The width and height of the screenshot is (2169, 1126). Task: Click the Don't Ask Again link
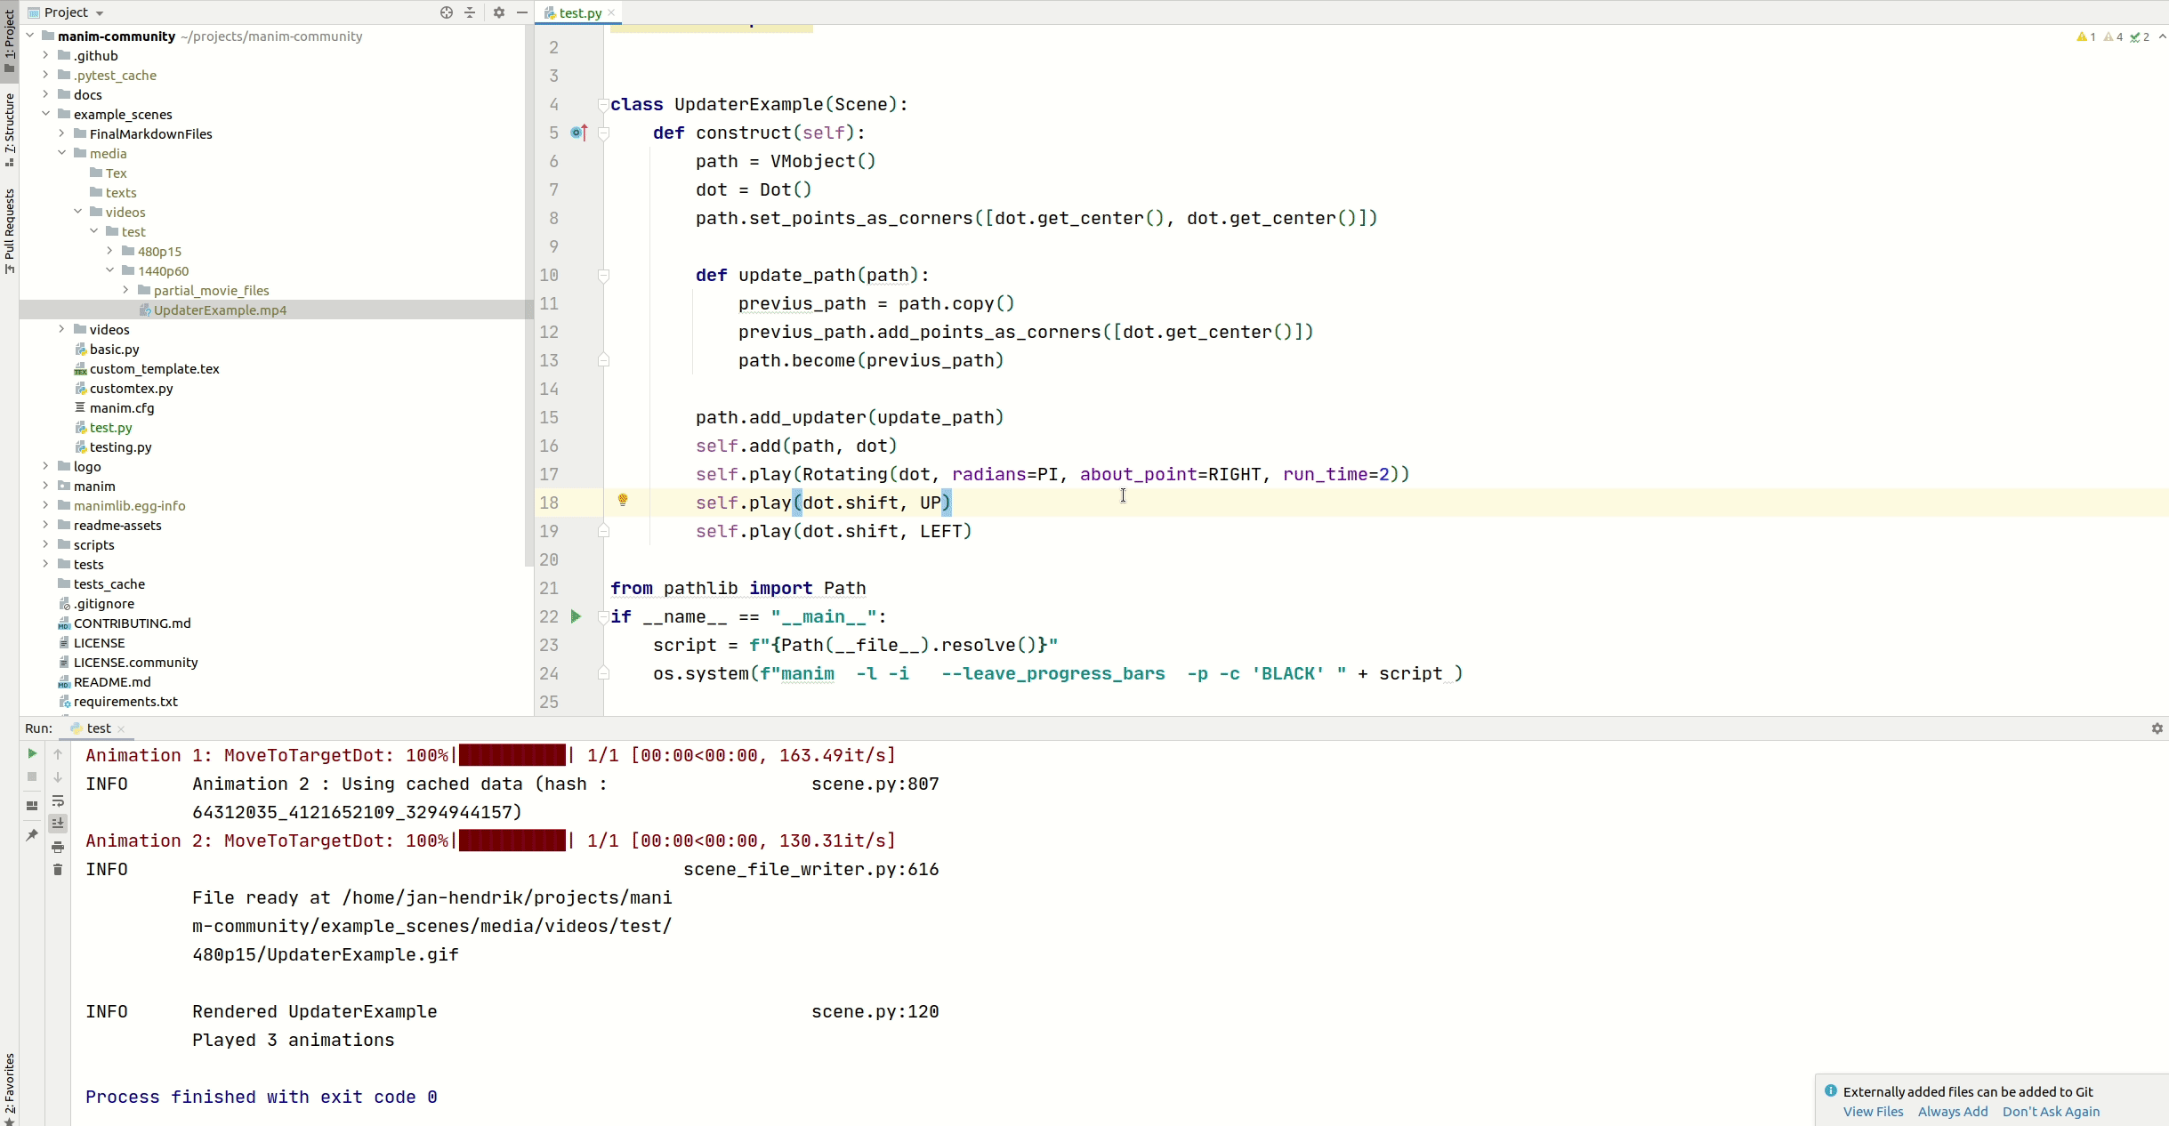click(x=2050, y=1111)
